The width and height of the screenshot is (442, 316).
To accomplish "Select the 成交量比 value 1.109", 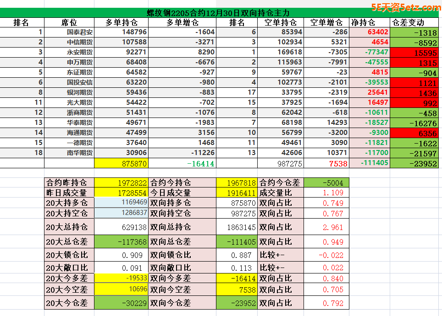I will [326, 193].
